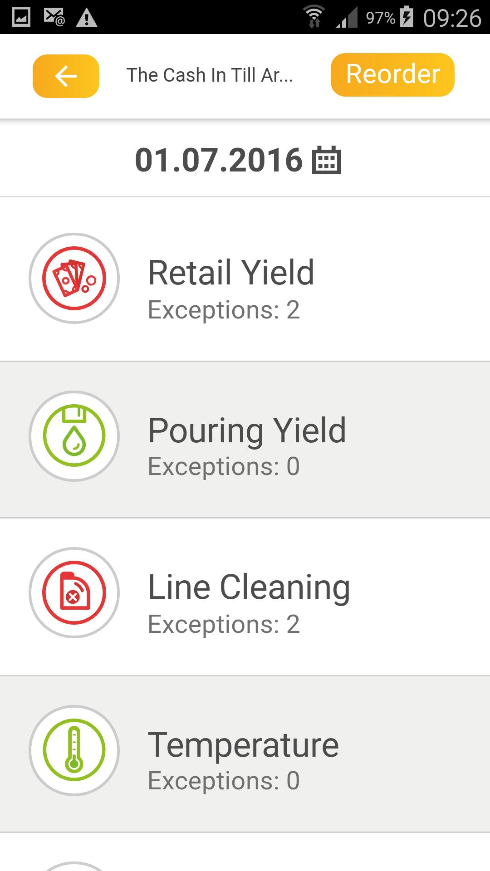This screenshot has width=490, height=871.
Task: Tap the truncated "The Cash In Till Ar..." title
Action: tap(210, 75)
